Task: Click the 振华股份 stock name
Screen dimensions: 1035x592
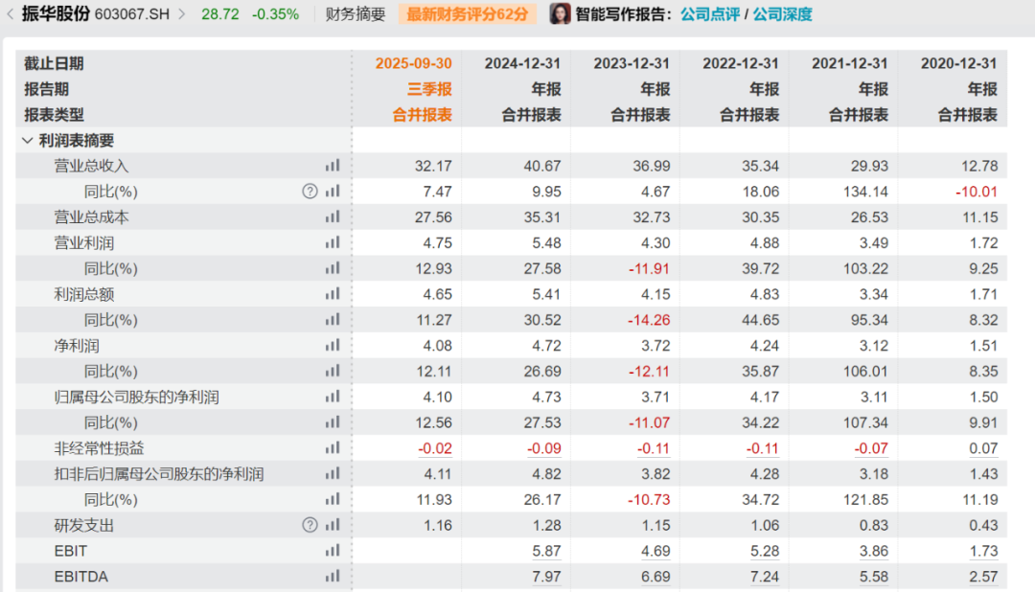Action: point(56,14)
